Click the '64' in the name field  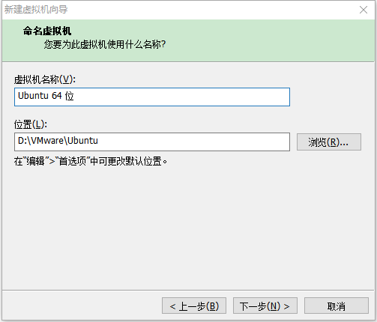click(x=57, y=96)
